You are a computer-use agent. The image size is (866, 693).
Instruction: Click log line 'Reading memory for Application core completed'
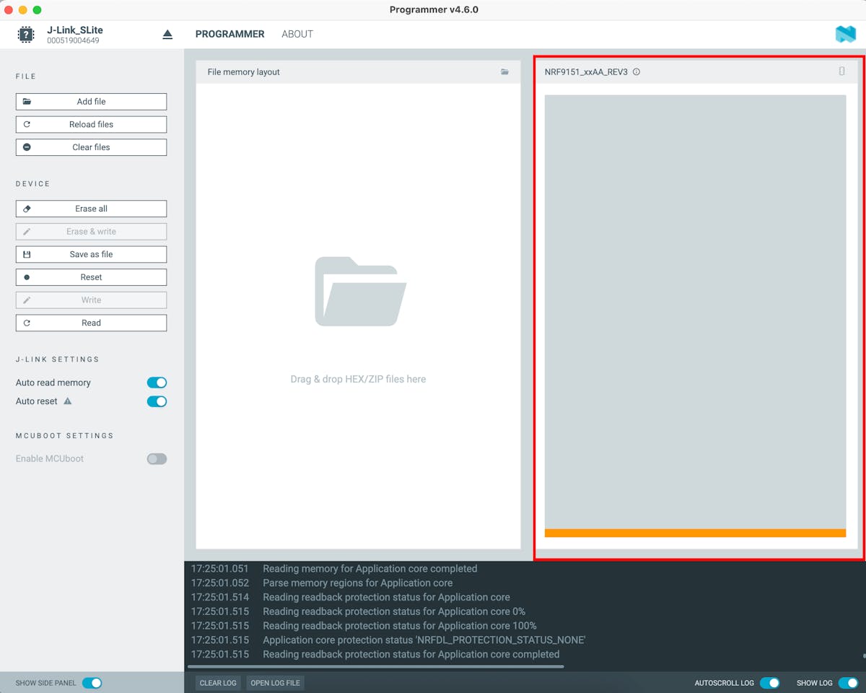point(370,569)
